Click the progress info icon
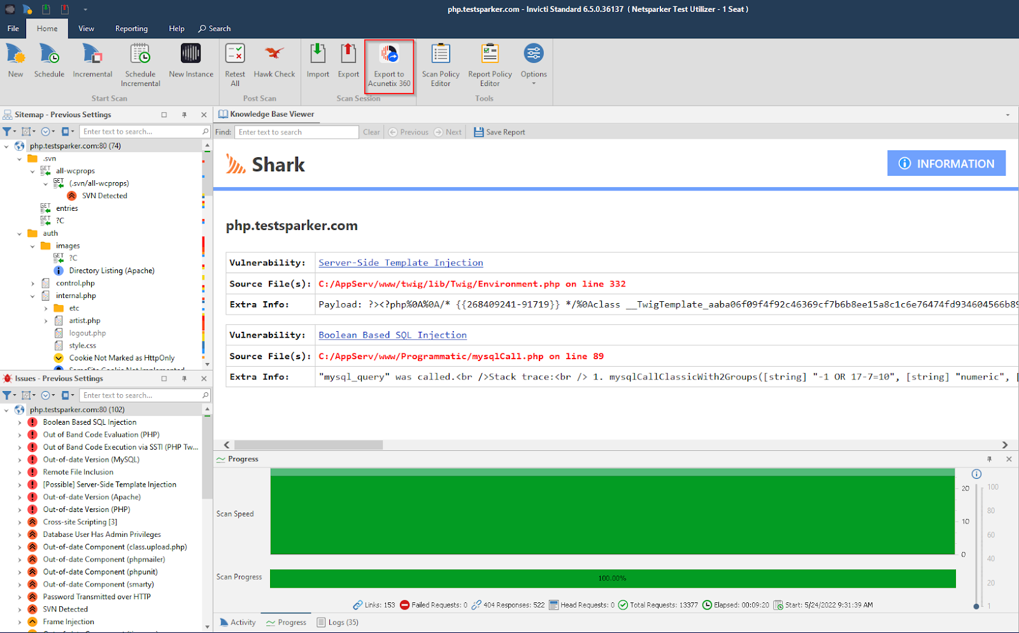 coord(976,474)
